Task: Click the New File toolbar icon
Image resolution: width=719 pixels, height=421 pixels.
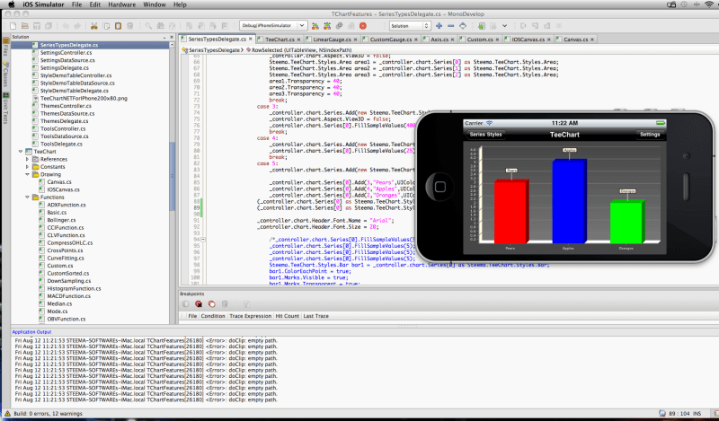Action: (13, 26)
